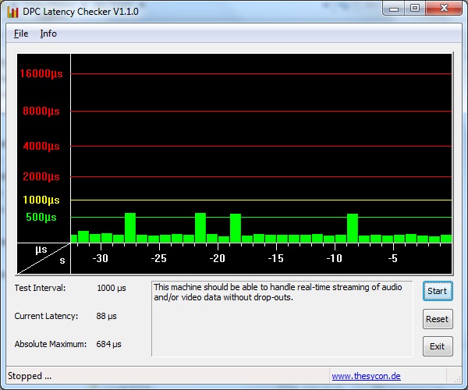Click the -10 time axis label

pyautogui.click(x=335, y=258)
